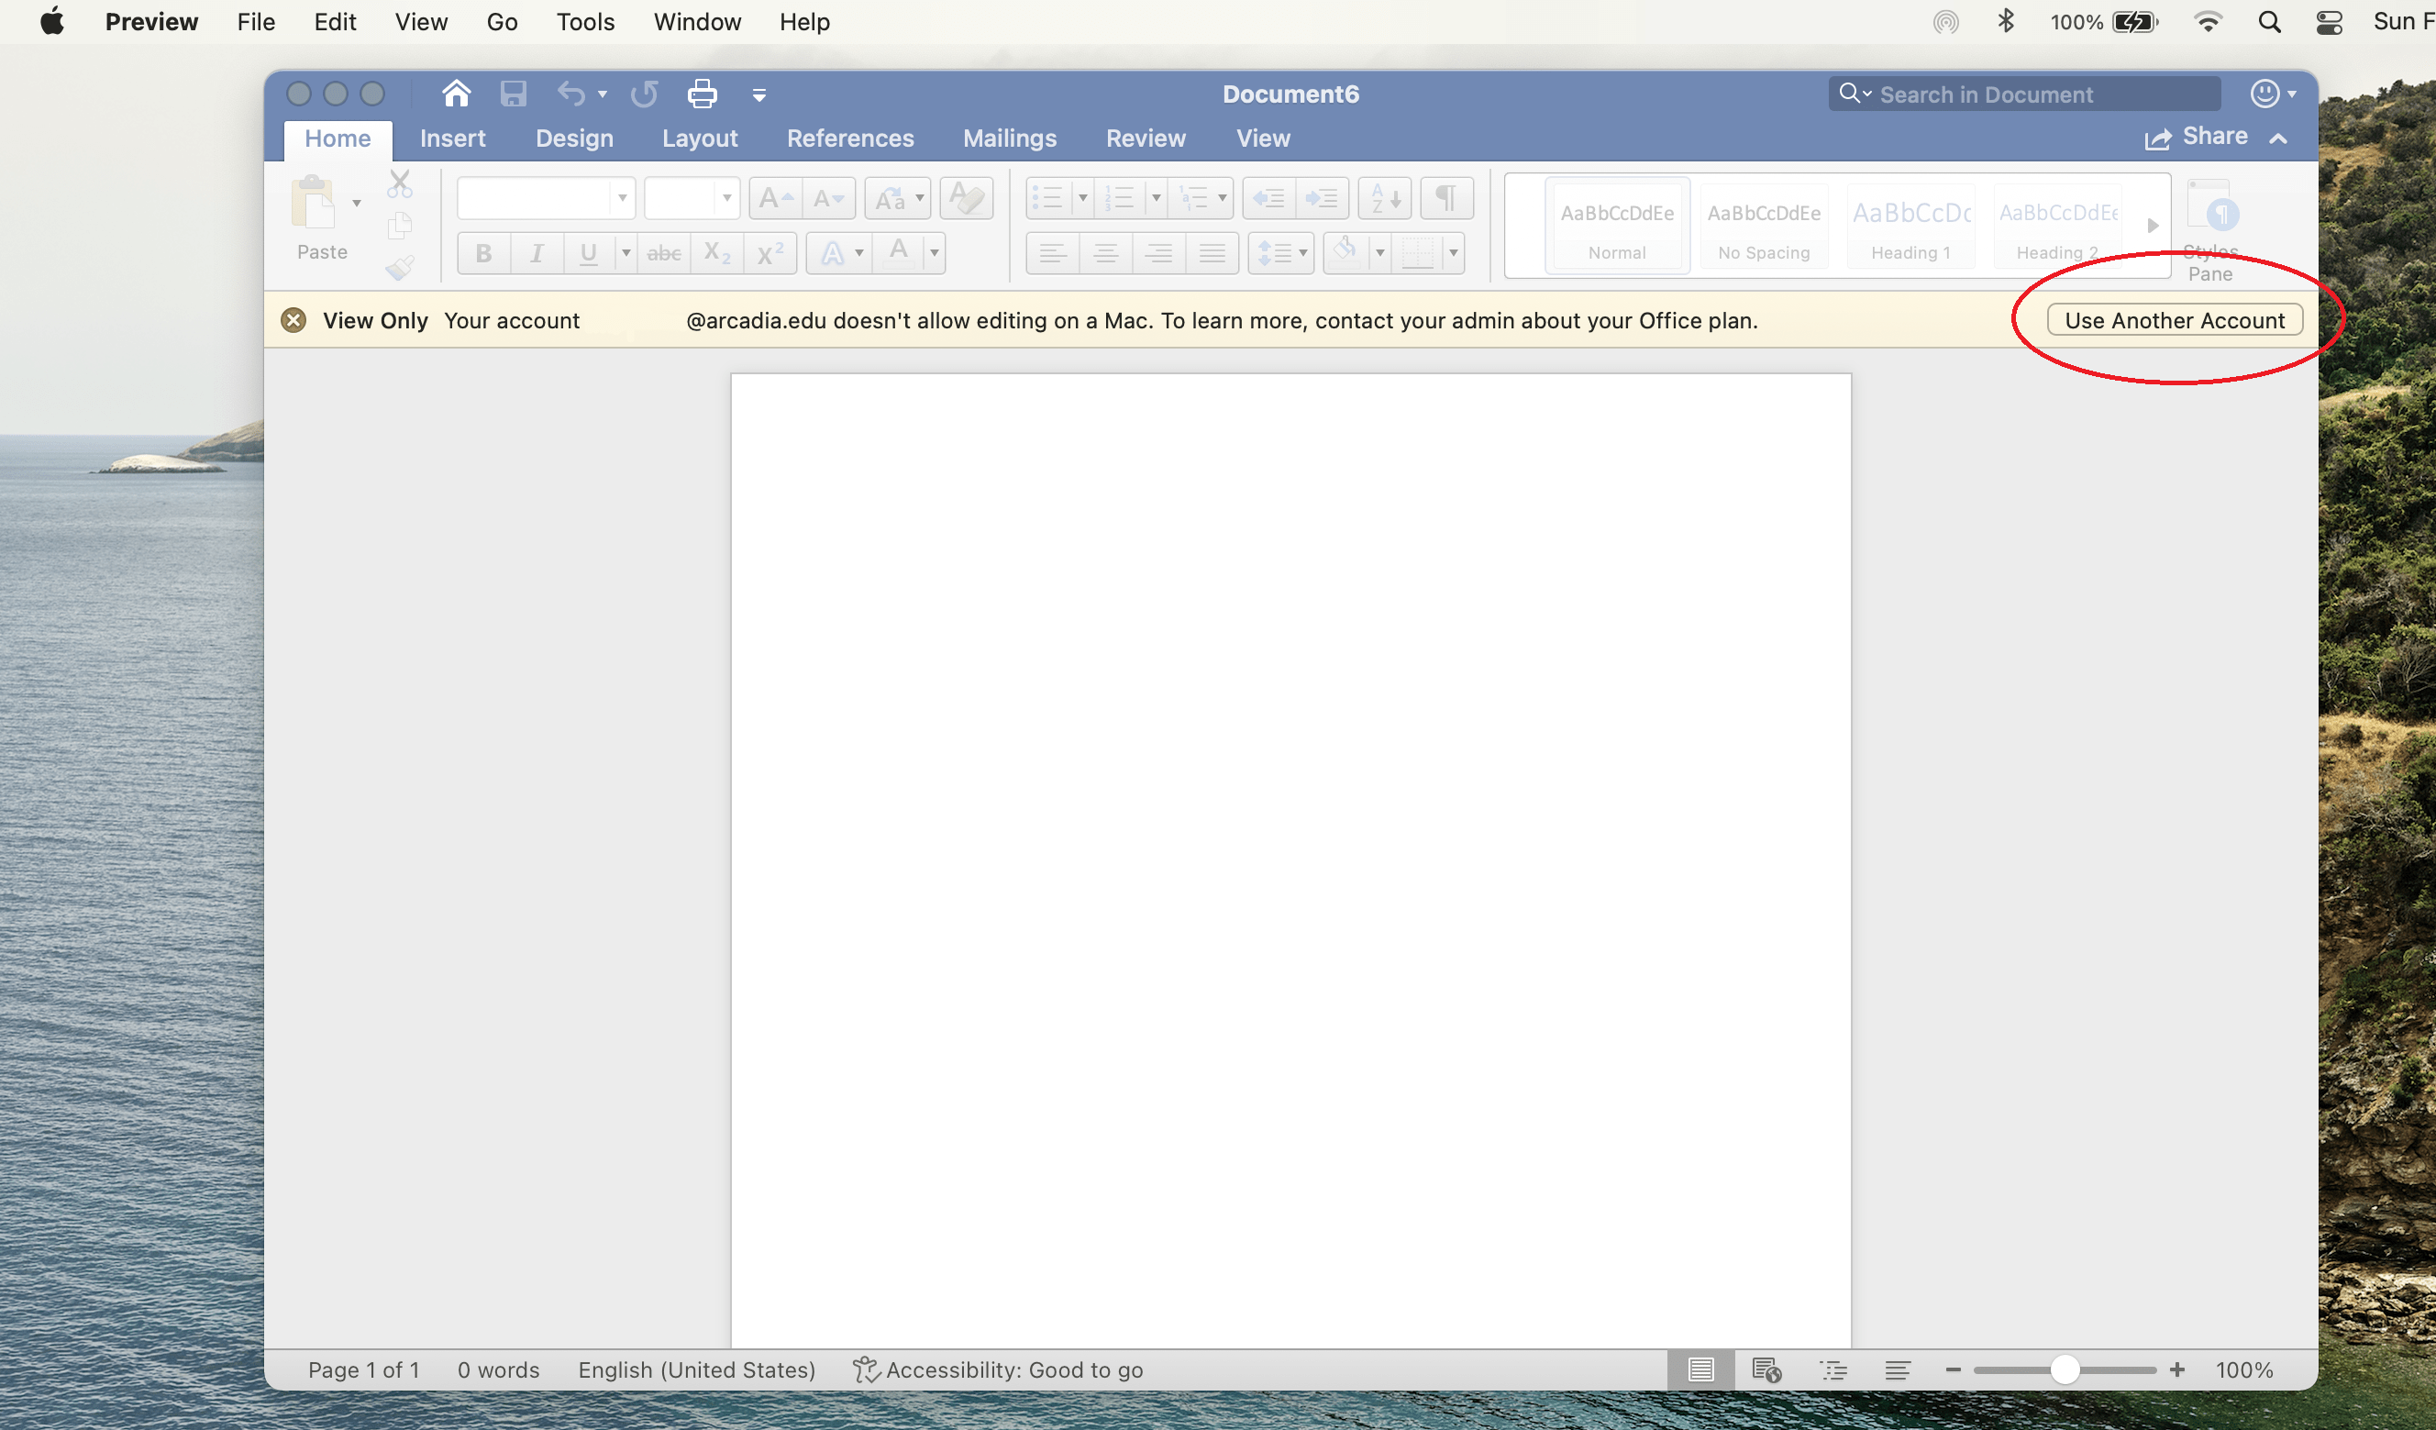Switch to Print Layout view in status bar
2436x1430 pixels.
(1702, 1370)
